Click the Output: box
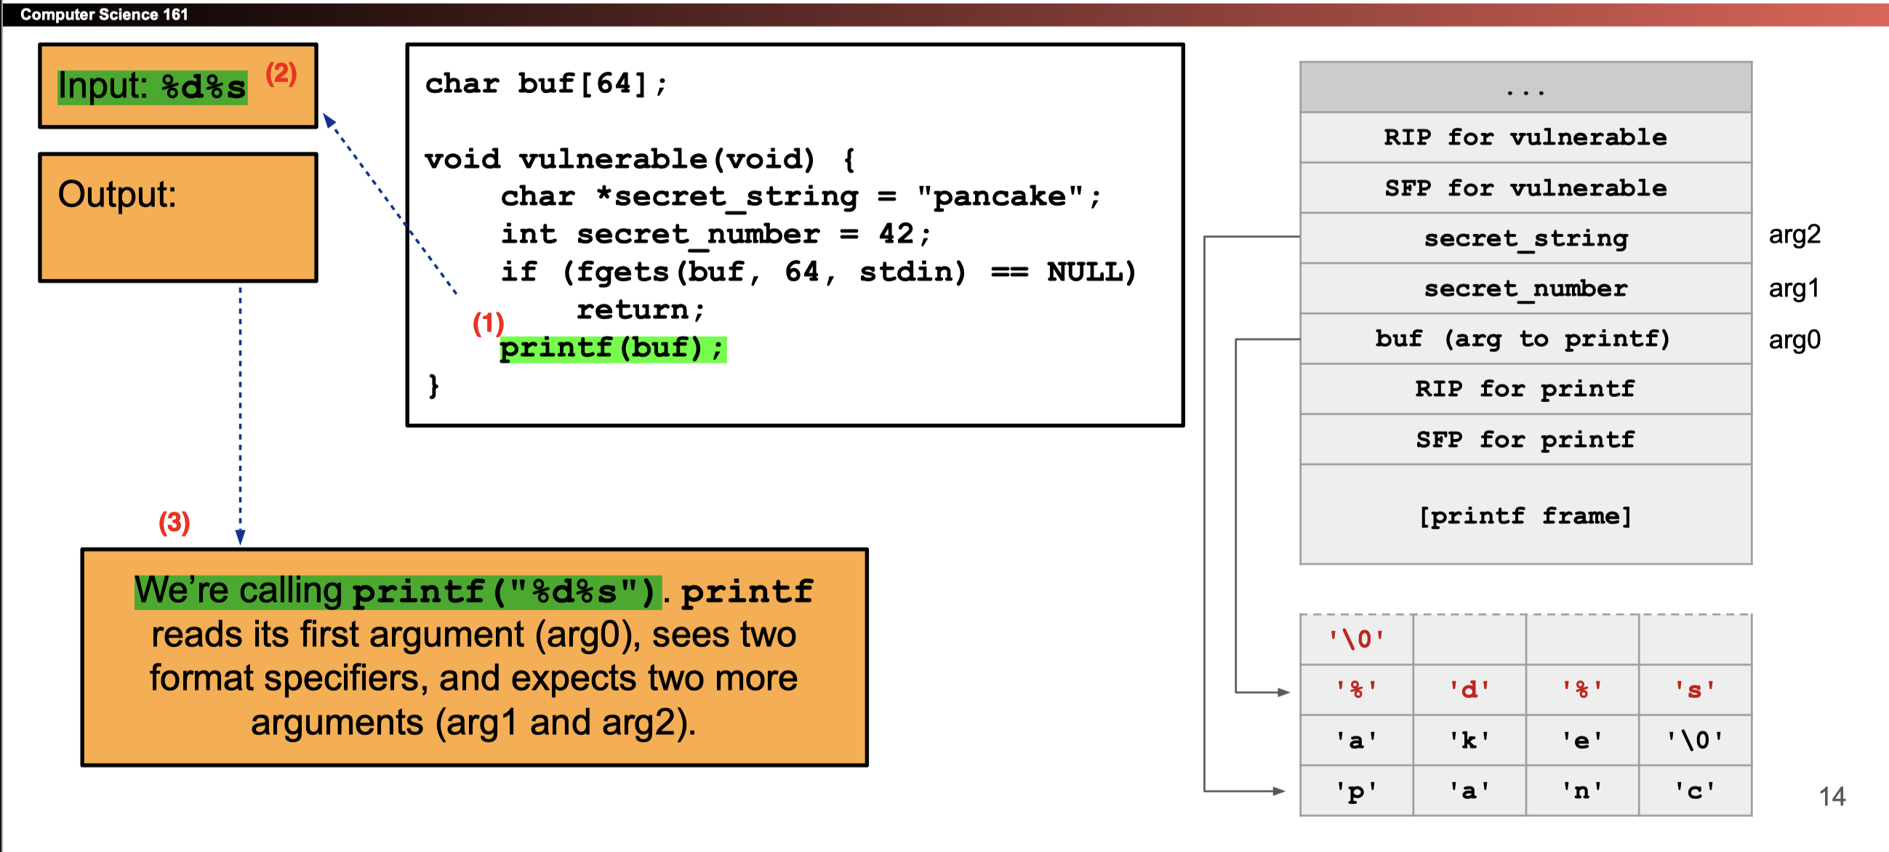 177,218
